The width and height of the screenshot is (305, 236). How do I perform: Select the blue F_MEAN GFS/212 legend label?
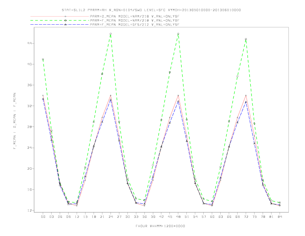(134, 25)
